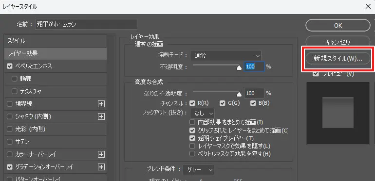
Task: Open the ノックアウト (抜き) dropdown
Action: (x=202, y=114)
